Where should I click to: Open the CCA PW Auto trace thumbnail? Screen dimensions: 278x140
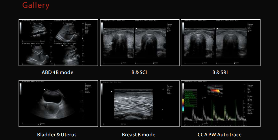tap(221, 104)
